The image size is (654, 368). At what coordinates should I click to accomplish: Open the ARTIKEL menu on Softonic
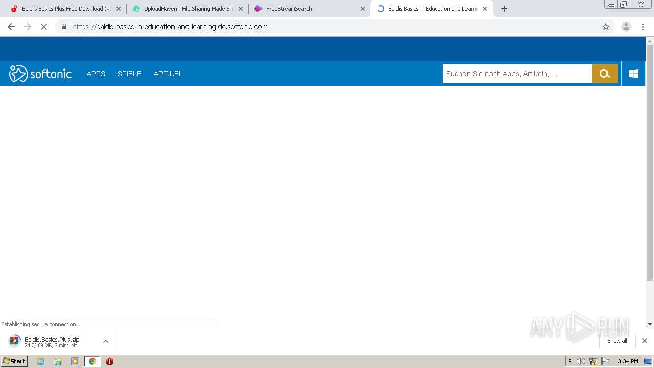click(x=168, y=74)
